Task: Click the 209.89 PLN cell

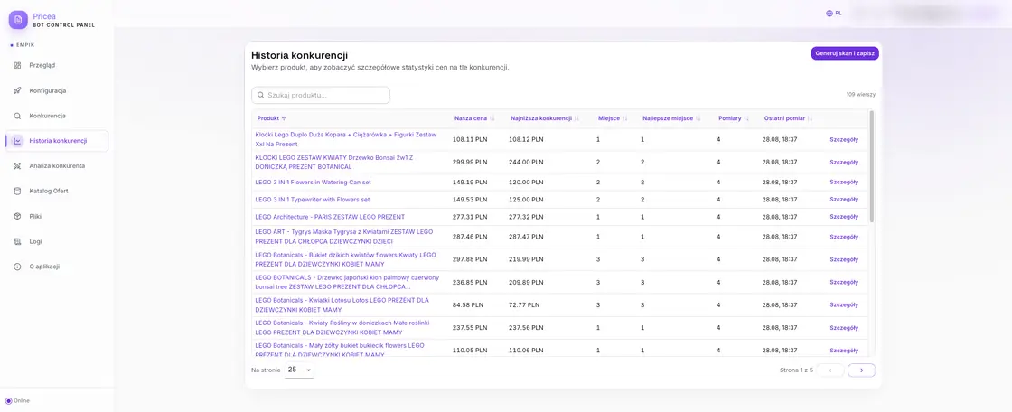Action: [x=526, y=282]
